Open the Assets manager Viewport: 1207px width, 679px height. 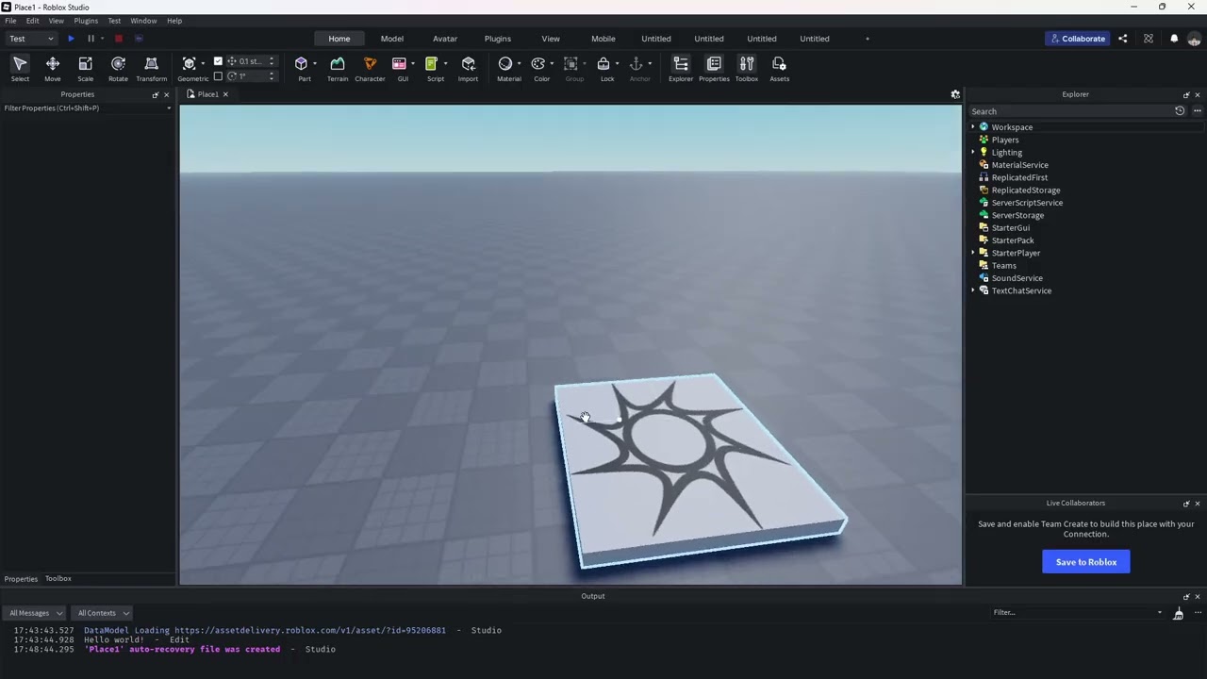(779, 68)
